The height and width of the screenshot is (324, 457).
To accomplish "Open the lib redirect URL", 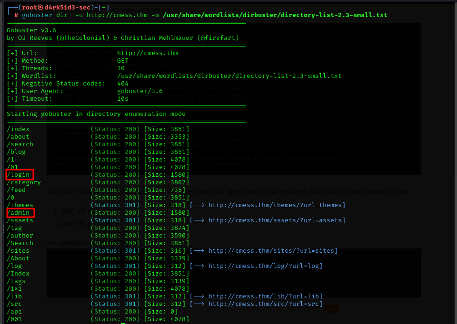I will (265, 296).
